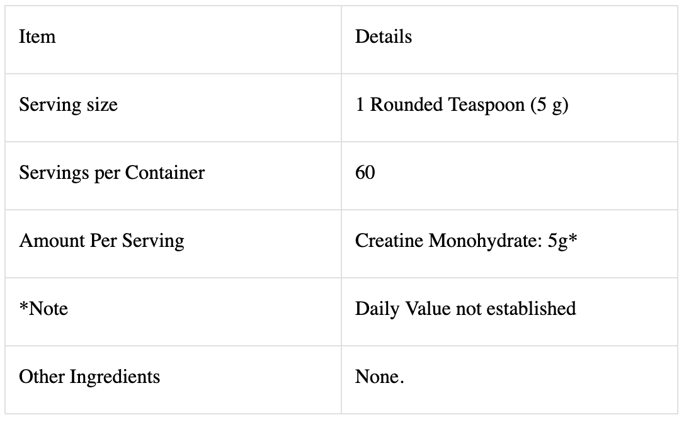This screenshot has width=684, height=422.
Task: Click the 'Daily Value not established' text
Action: [x=465, y=309]
